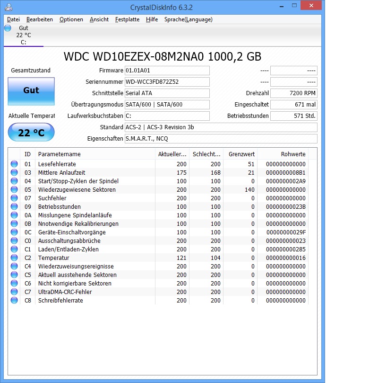Viewport: 378px width, 383px height.
Task: Open the Festplatte menu
Action: [x=127, y=19]
